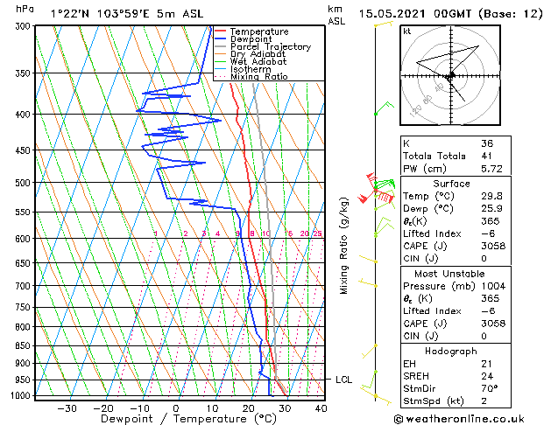Click the PW (cm) value 5.72

coord(492,169)
